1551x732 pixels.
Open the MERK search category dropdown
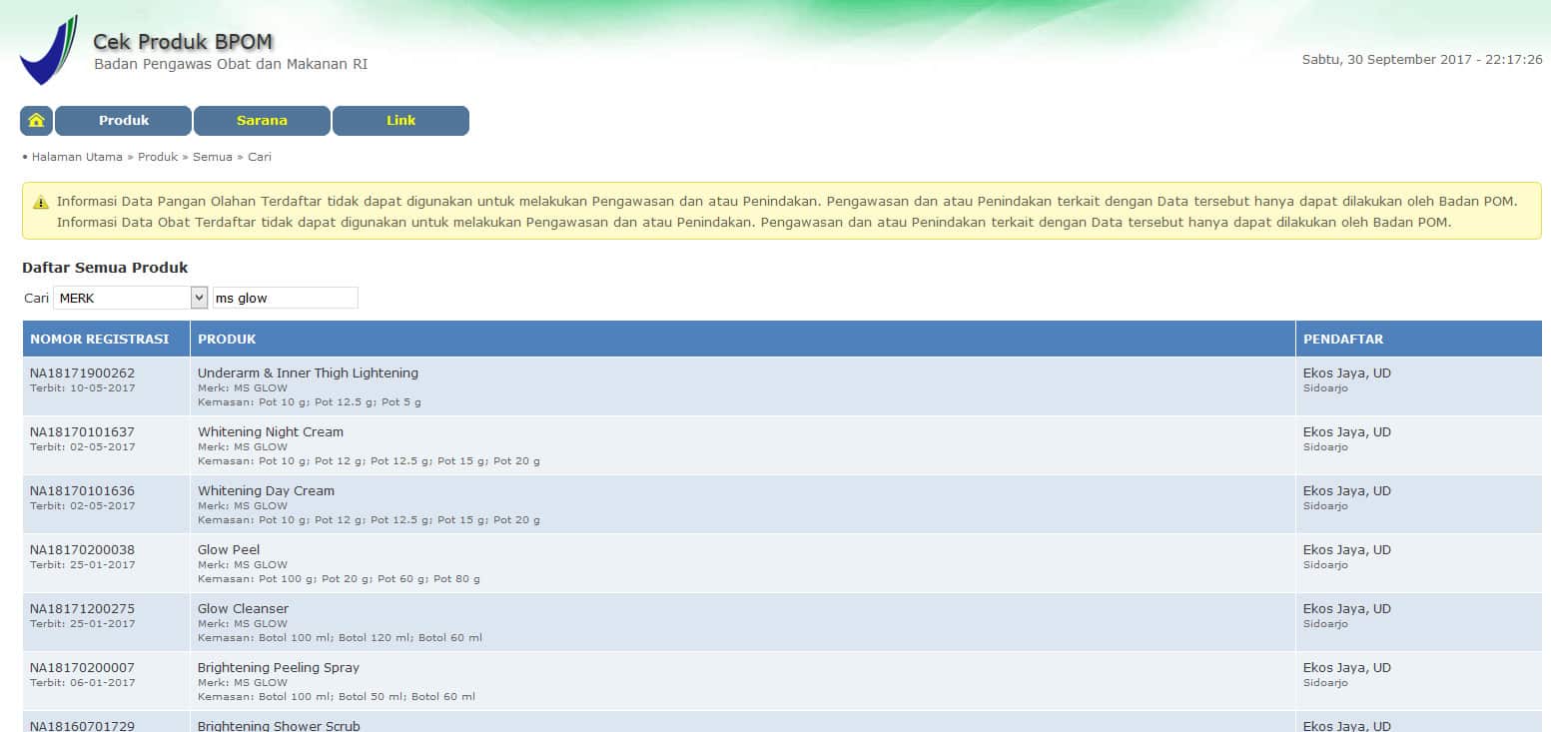(x=130, y=298)
